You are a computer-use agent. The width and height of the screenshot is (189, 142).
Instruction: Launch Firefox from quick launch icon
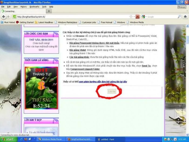pyautogui.click(x=26, y=139)
